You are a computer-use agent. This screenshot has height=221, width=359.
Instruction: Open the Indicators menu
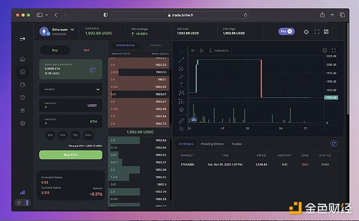218,51
